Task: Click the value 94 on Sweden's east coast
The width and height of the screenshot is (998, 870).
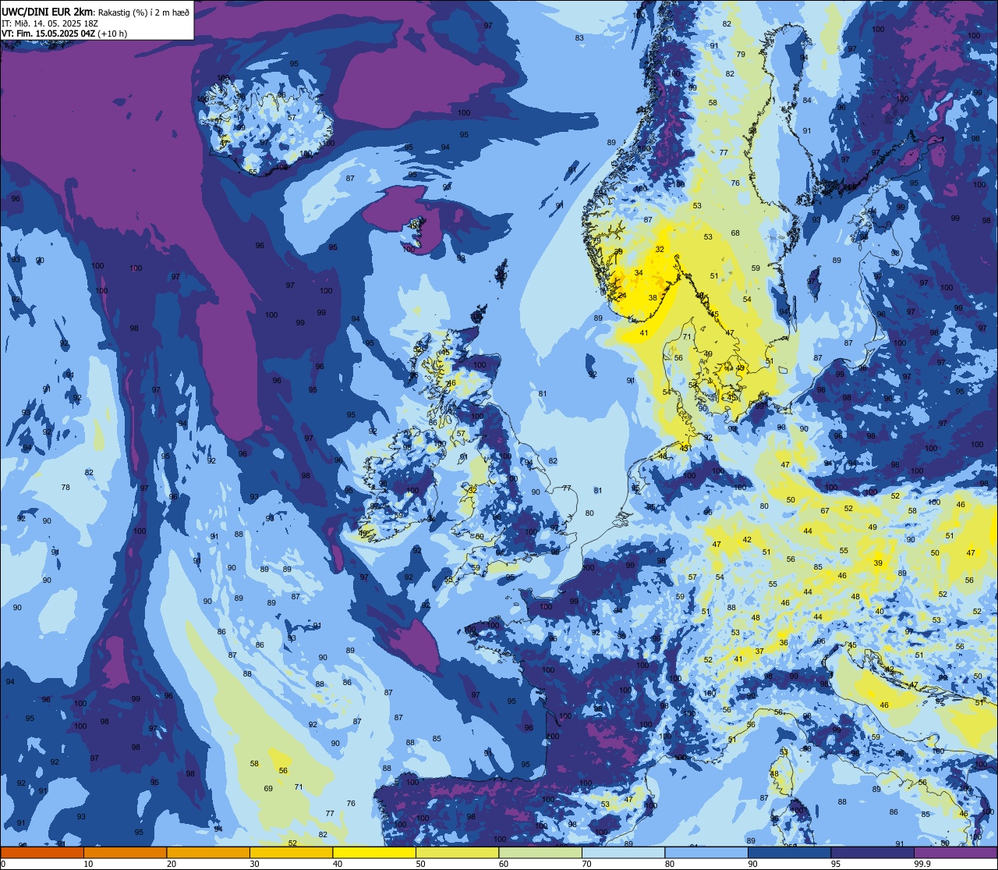Action: pos(784,311)
